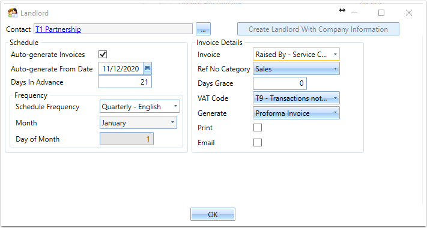Expand the Month dropdown showing January

coord(138,122)
